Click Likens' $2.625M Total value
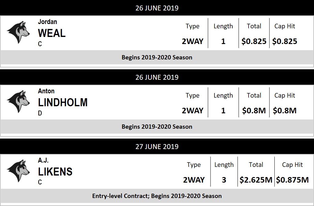 (256, 180)
